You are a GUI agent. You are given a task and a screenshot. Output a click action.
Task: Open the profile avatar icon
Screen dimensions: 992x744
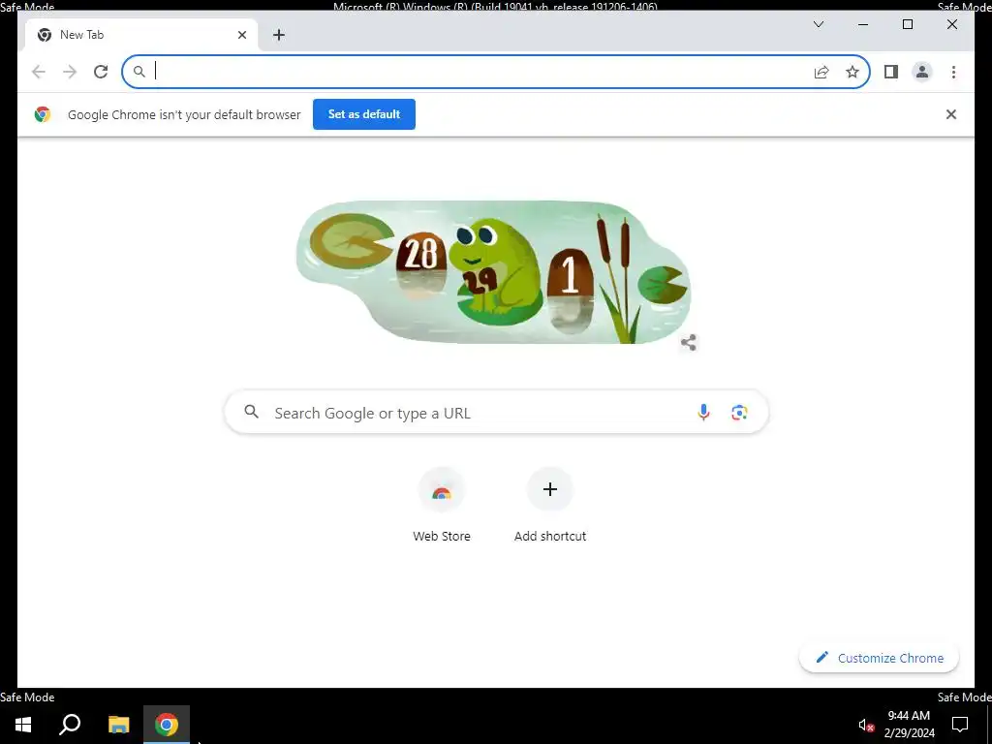tap(922, 72)
